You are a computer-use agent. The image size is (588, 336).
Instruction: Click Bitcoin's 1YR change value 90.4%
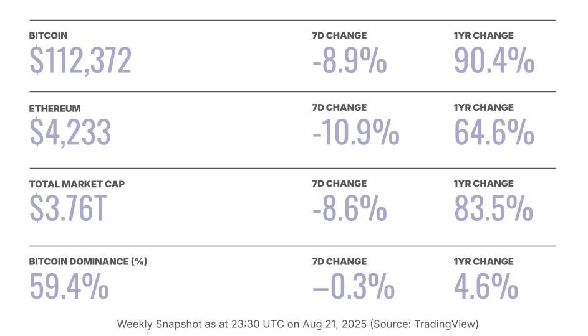tap(494, 61)
